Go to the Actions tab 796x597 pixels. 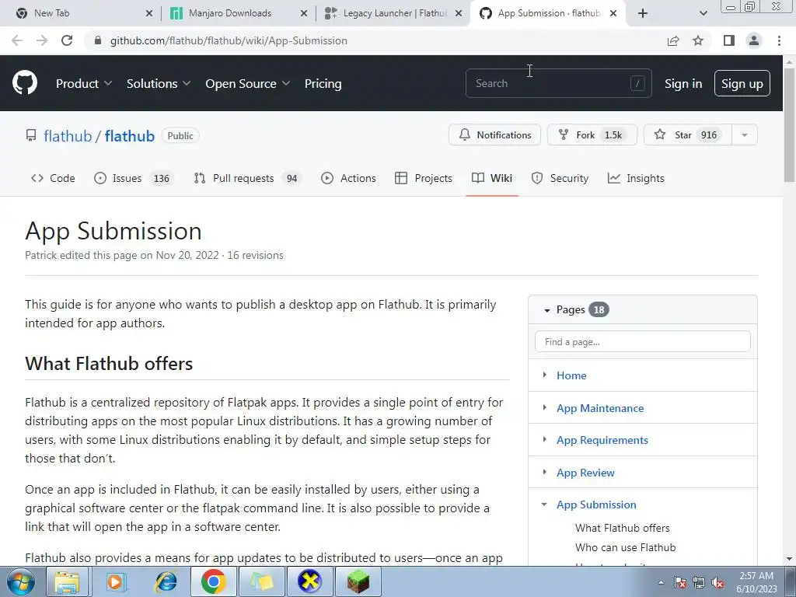click(348, 178)
